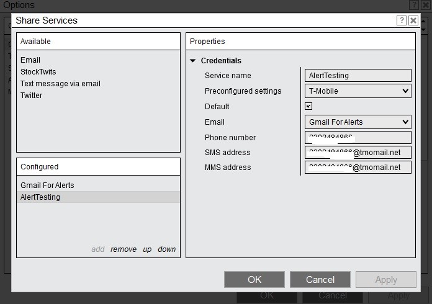
Task: Click the MMS address input field
Action: (x=358, y=167)
